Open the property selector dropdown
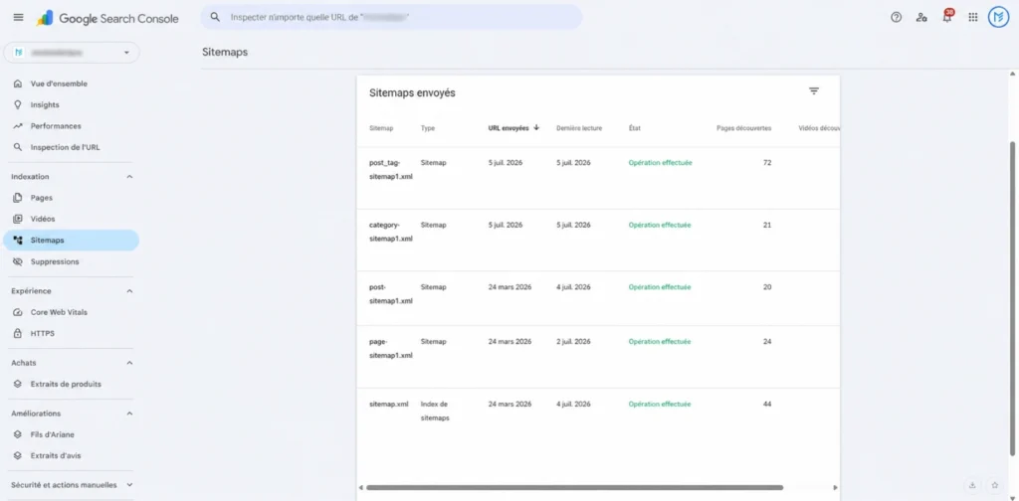The image size is (1019, 501). pyautogui.click(x=72, y=53)
